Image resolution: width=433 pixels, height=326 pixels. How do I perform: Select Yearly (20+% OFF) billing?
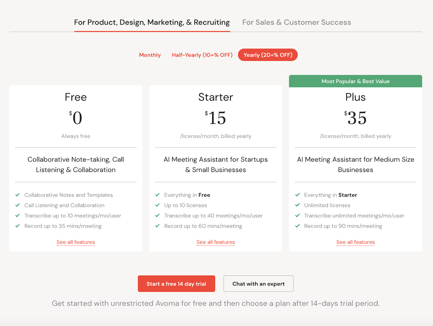click(268, 55)
